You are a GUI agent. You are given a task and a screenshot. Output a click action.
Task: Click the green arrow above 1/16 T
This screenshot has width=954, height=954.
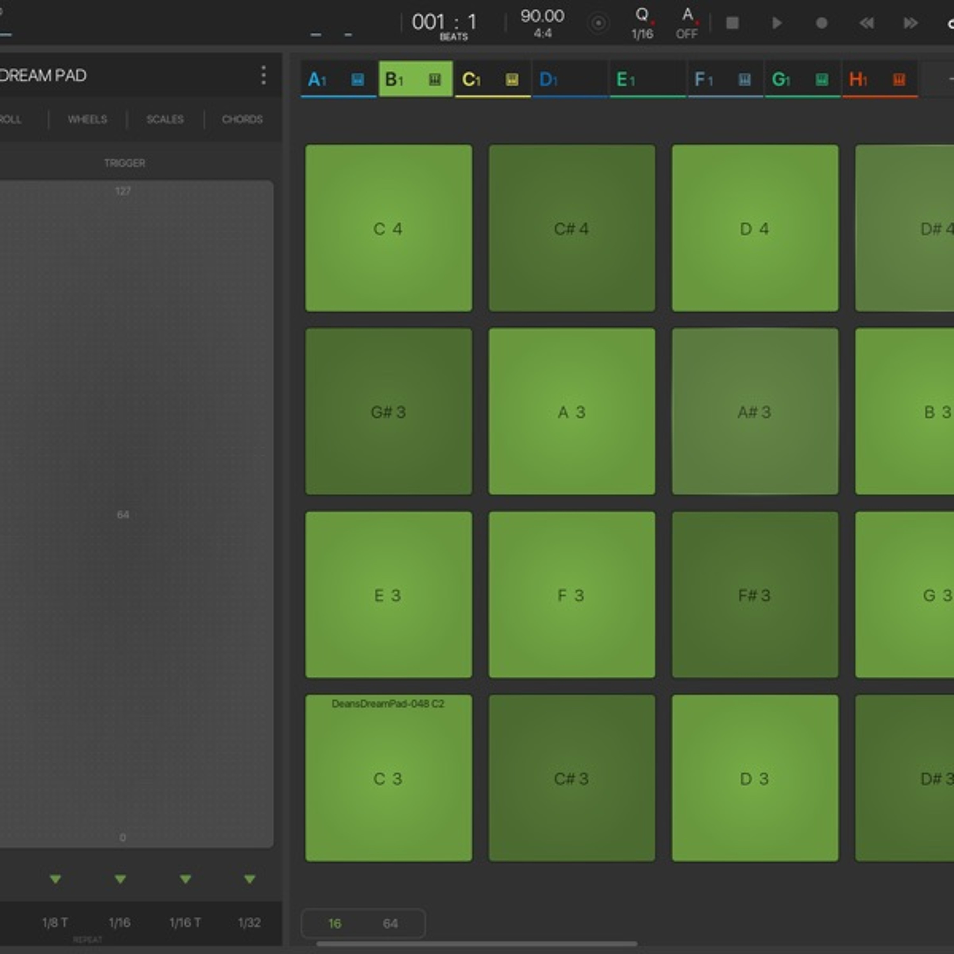(x=185, y=880)
